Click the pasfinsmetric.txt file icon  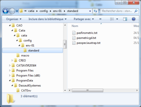(x=74, y=33)
